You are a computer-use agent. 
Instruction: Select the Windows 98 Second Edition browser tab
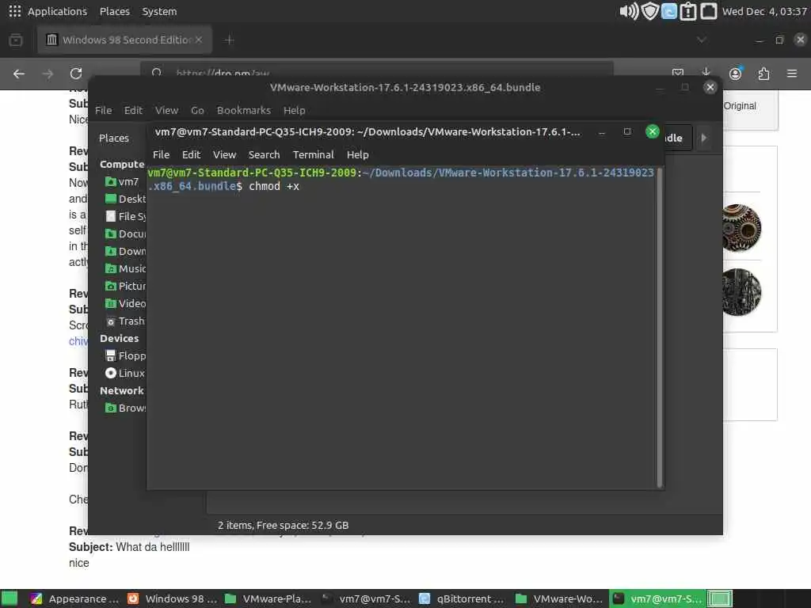[124, 40]
